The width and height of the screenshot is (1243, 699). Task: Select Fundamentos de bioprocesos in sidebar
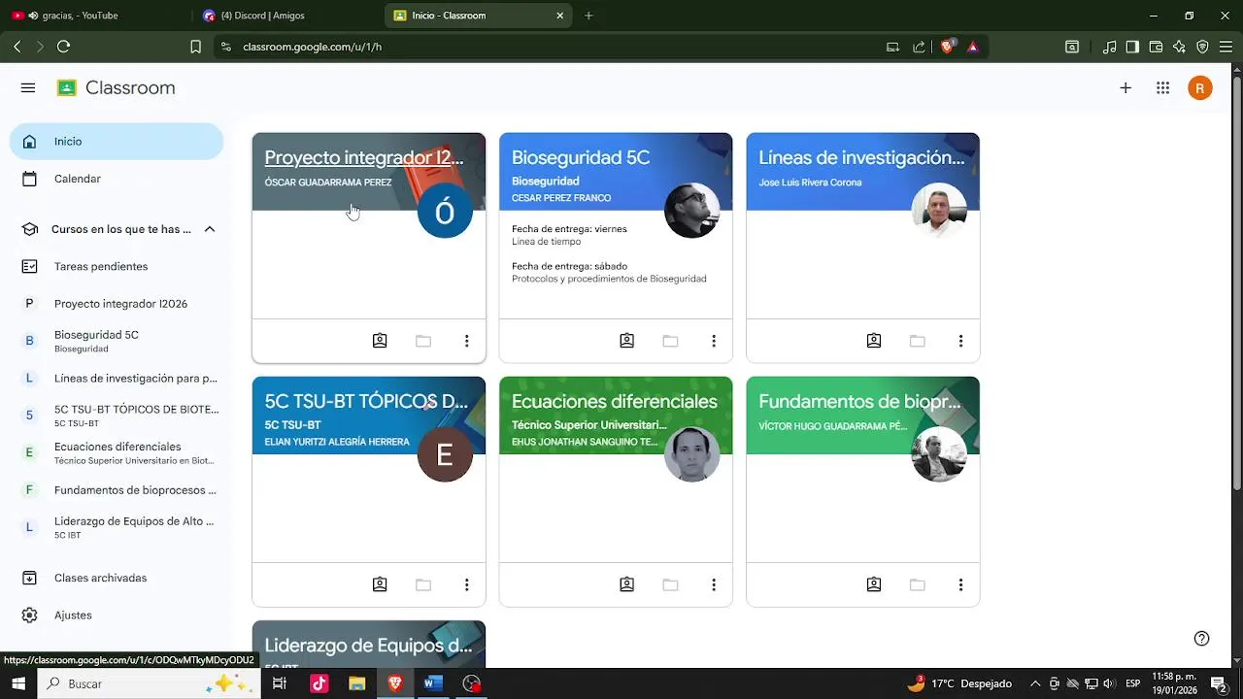click(x=117, y=490)
